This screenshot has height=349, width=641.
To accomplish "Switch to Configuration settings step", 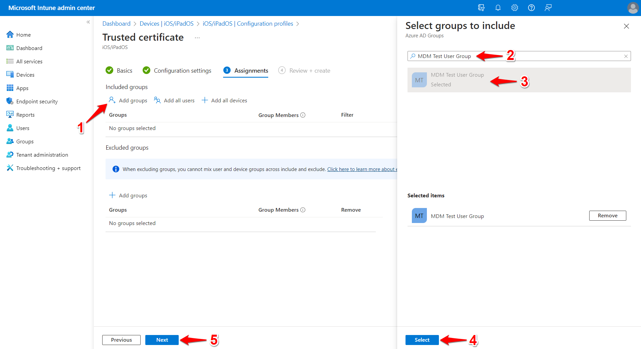I will tap(177, 70).
